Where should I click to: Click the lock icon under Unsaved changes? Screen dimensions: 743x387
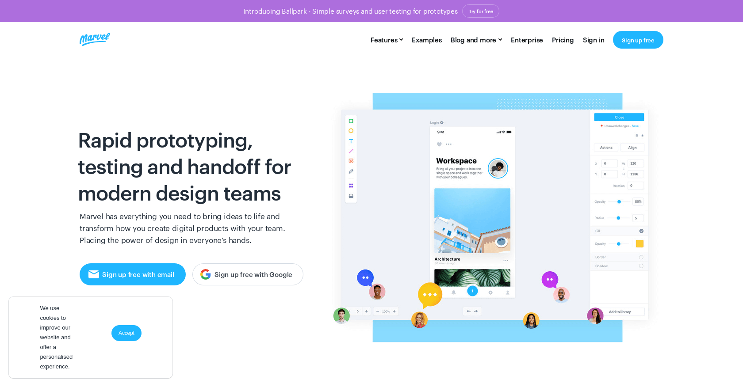coord(643,135)
